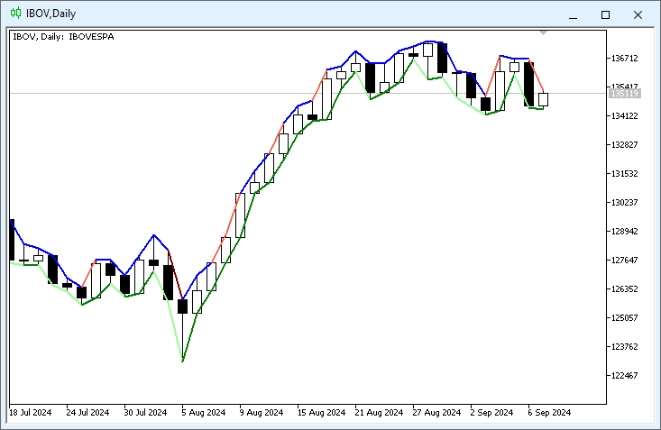Click price scale value 122467
The width and height of the screenshot is (661, 430).
click(x=624, y=376)
